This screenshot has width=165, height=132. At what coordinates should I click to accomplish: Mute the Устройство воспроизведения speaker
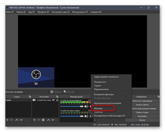coord(86,106)
